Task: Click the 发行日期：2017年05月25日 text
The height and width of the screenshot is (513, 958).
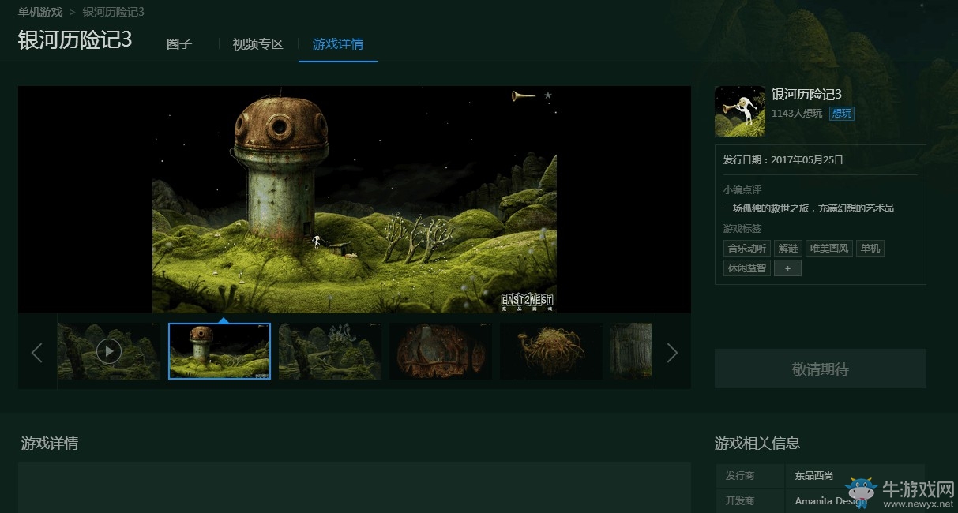Action: 783,159
